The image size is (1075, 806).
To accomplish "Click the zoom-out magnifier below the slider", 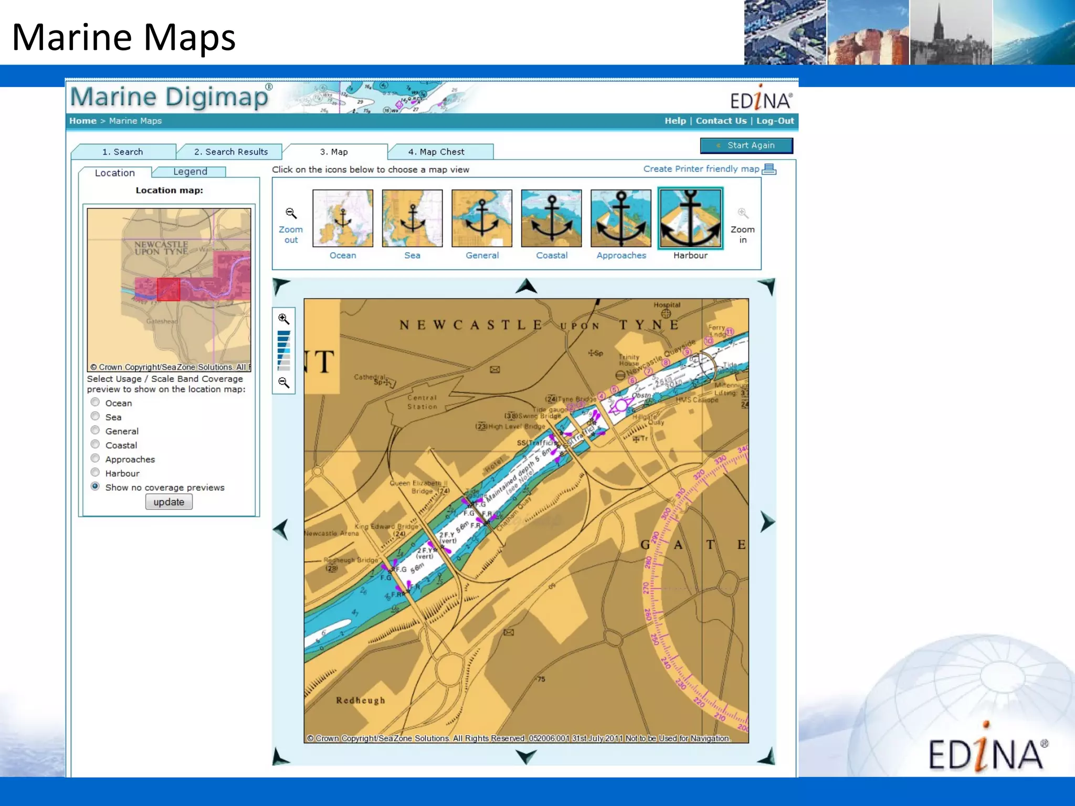I will (x=283, y=383).
